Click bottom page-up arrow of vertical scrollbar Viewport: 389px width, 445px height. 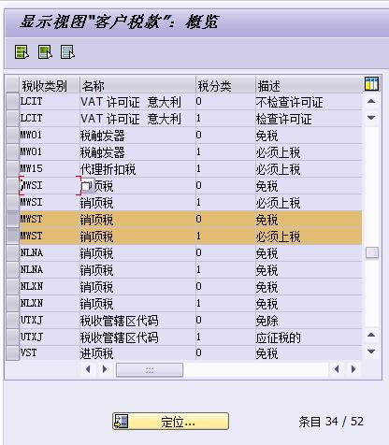click(371, 335)
